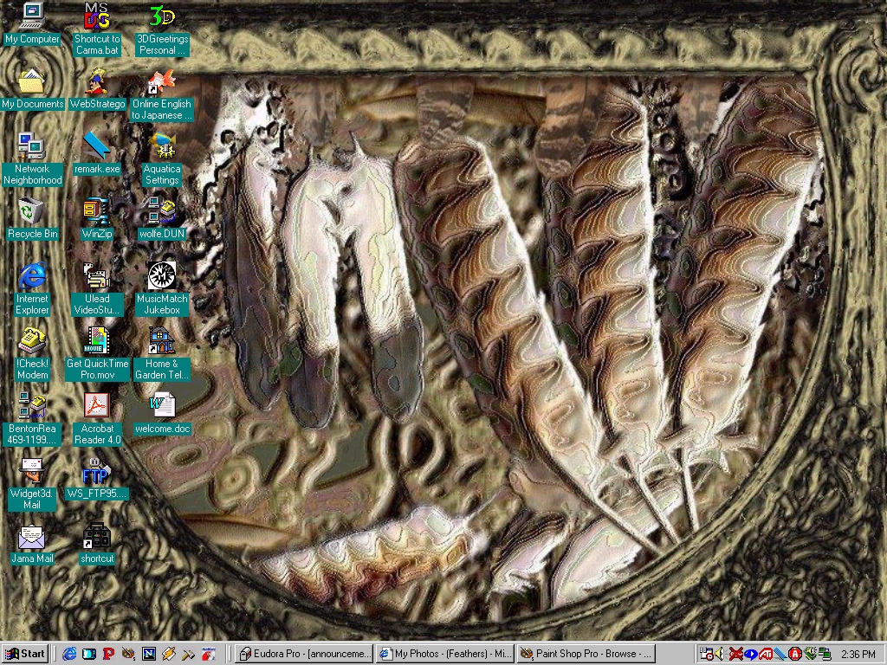Click the red octagon A tray icon

click(x=795, y=654)
